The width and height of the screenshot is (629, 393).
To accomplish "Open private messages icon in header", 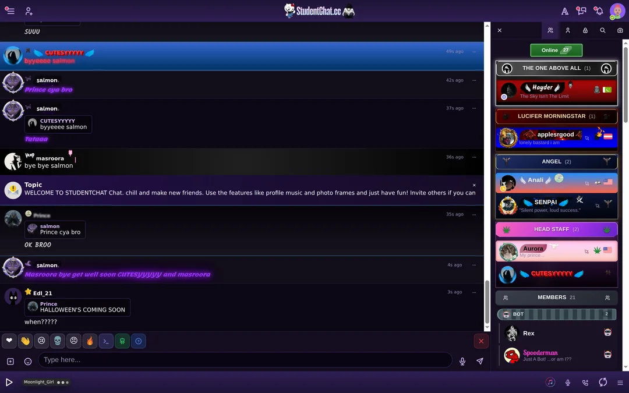I will click(x=581, y=11).
